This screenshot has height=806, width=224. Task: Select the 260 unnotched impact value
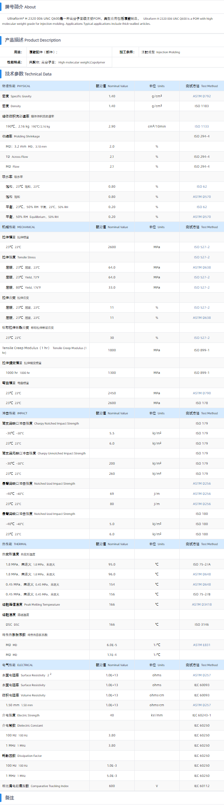pyautogui.click(x=112, y=474)
